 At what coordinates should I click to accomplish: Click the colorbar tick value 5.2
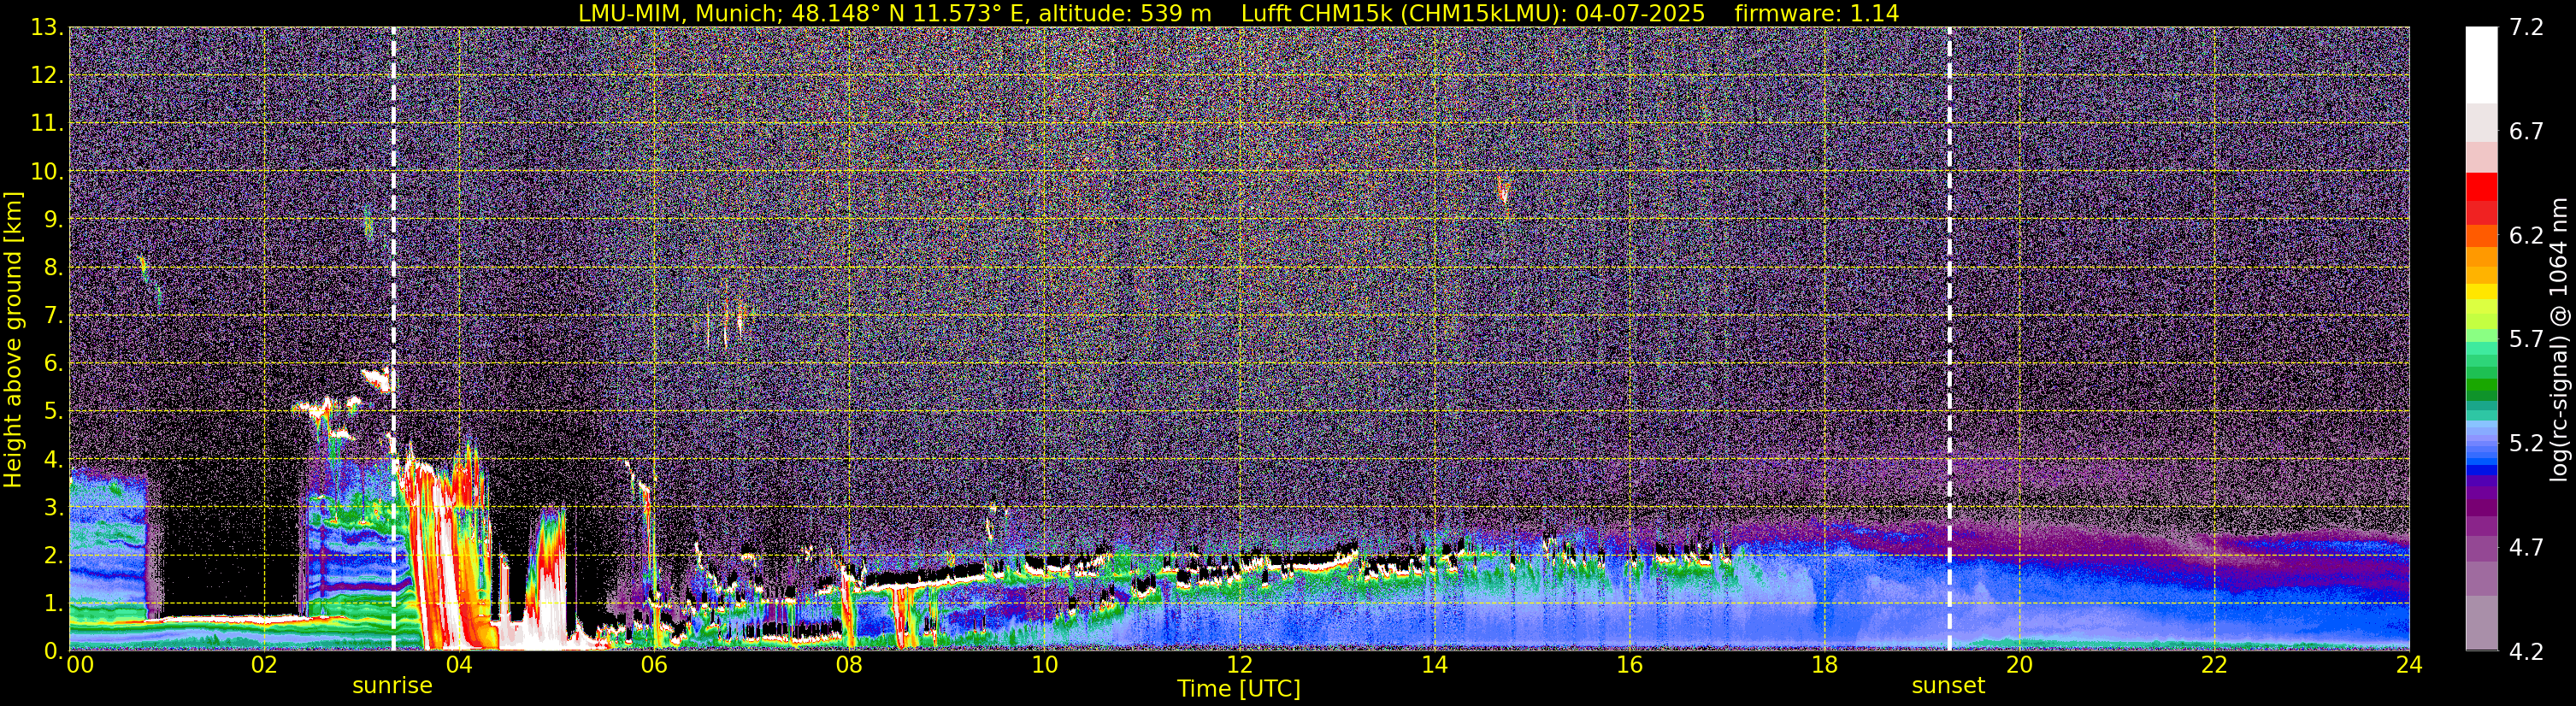point(2526,443)
